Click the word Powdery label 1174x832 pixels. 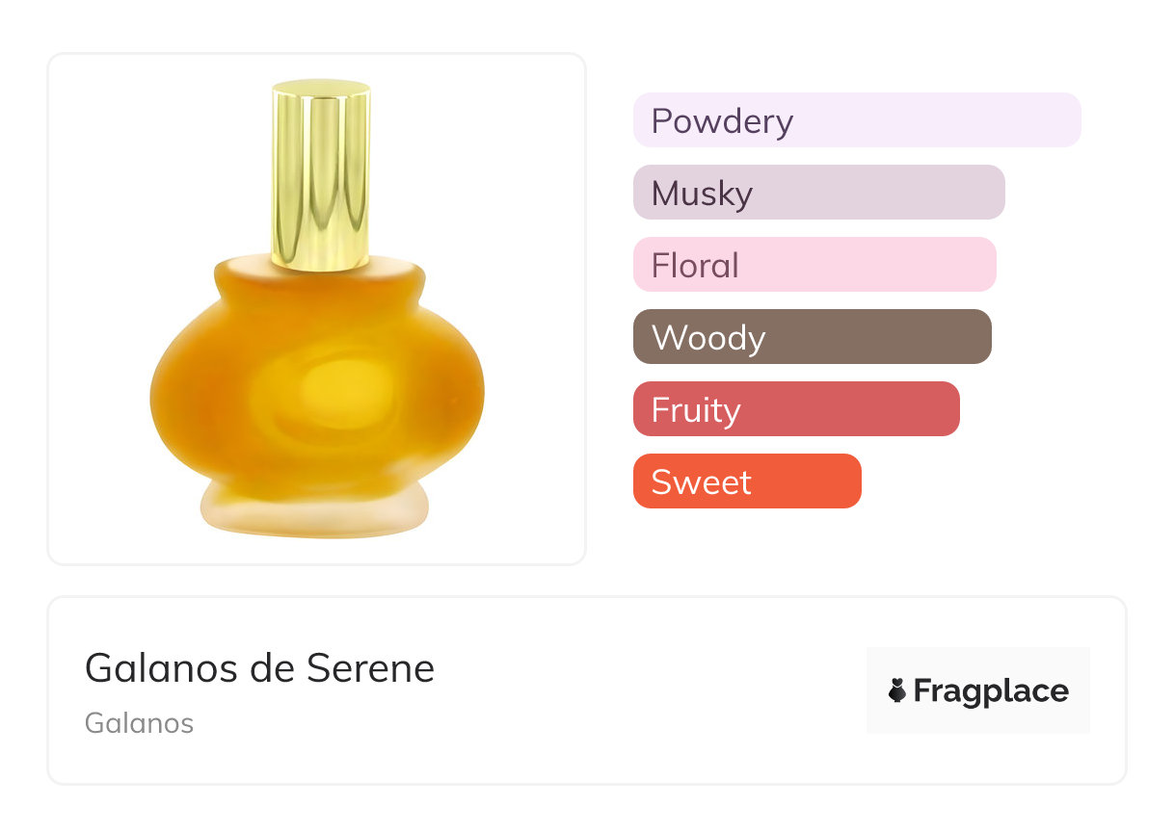(x=722, y=121)
